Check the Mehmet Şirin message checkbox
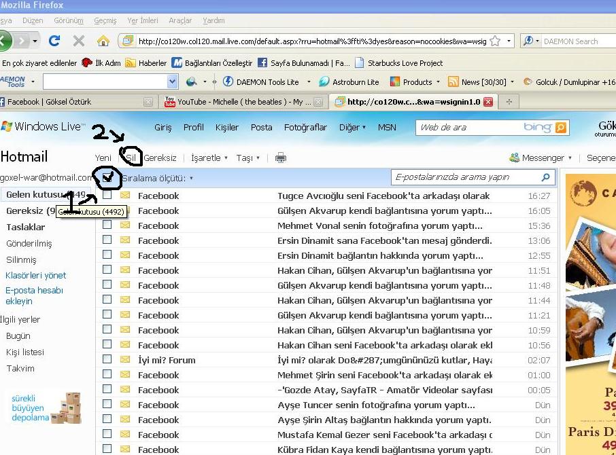The width and height of the screenshot is (616, 455). click(x=107, y=374)
